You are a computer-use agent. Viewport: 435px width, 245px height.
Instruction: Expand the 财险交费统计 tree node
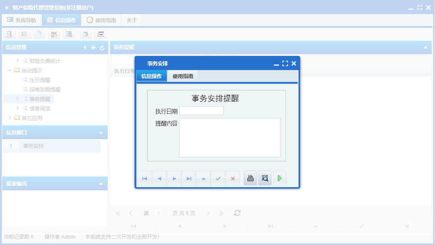pos(18,61)
